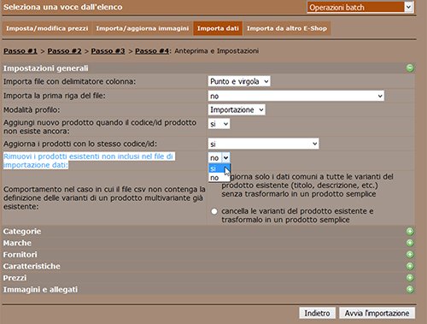The height and width of the screenshot is (324, 427).
Task: Click highlighted Rimuovi i prodotti esistenti label
Action: (x=89, y=161)
